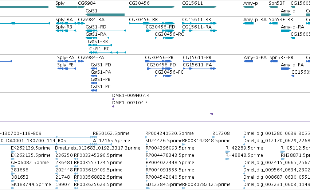This screenshot has height=190, width=310.
Task: Select the CG6984 gene label
Action: [87, 3]
